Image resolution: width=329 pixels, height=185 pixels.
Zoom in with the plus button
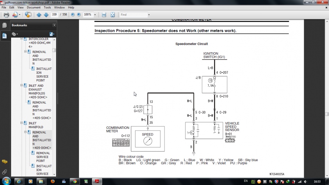coord(79,15)
